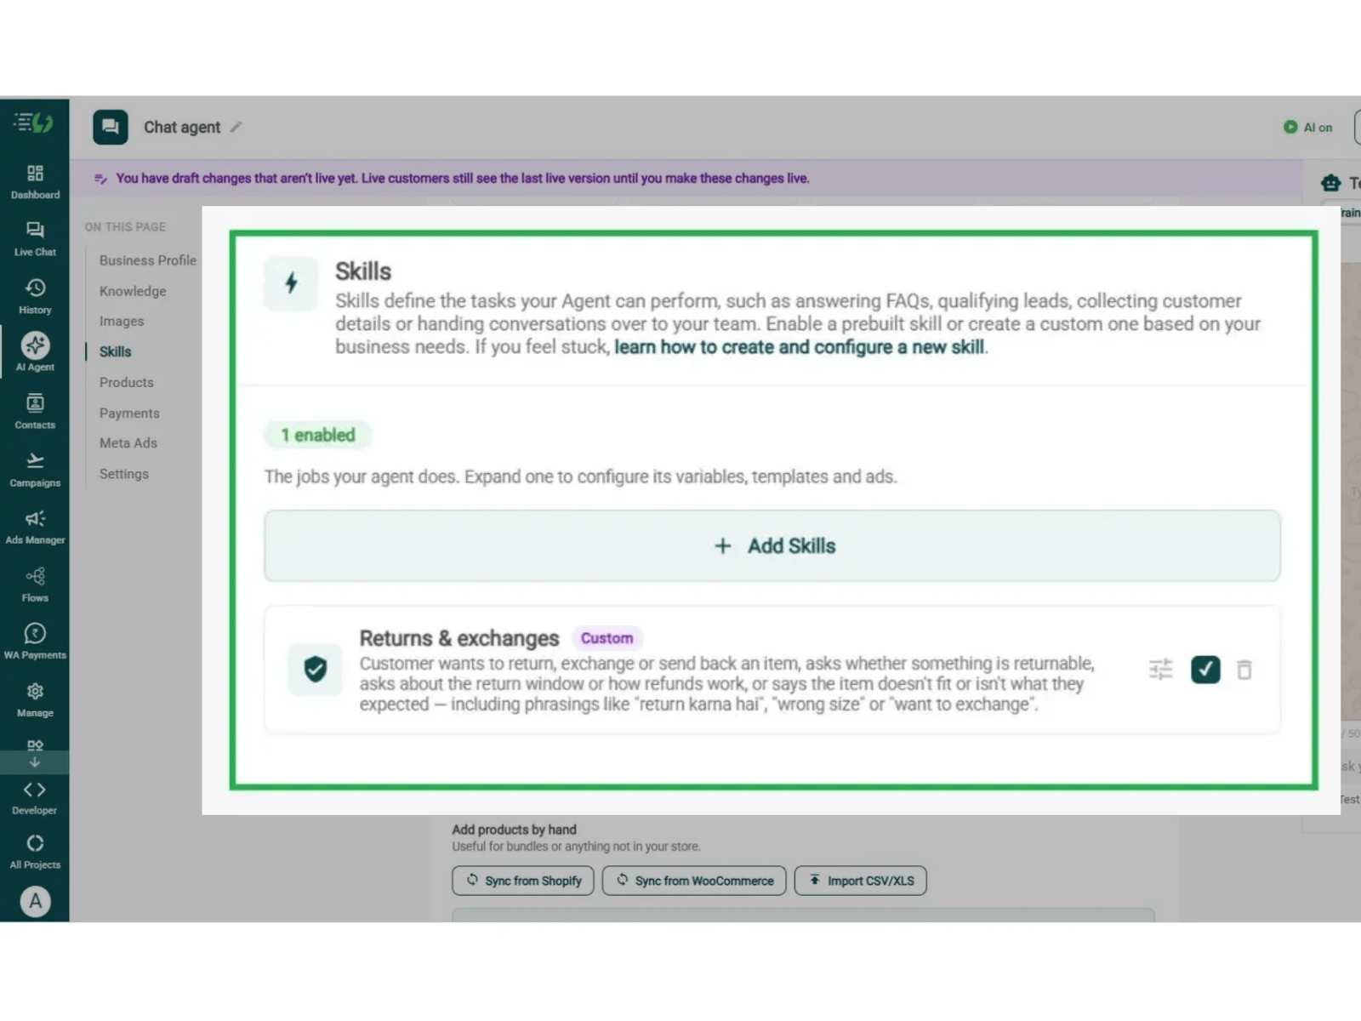
Task: Open Ads Manager in the sidebar
Action: pyautogui.click(x=35, y=528)
